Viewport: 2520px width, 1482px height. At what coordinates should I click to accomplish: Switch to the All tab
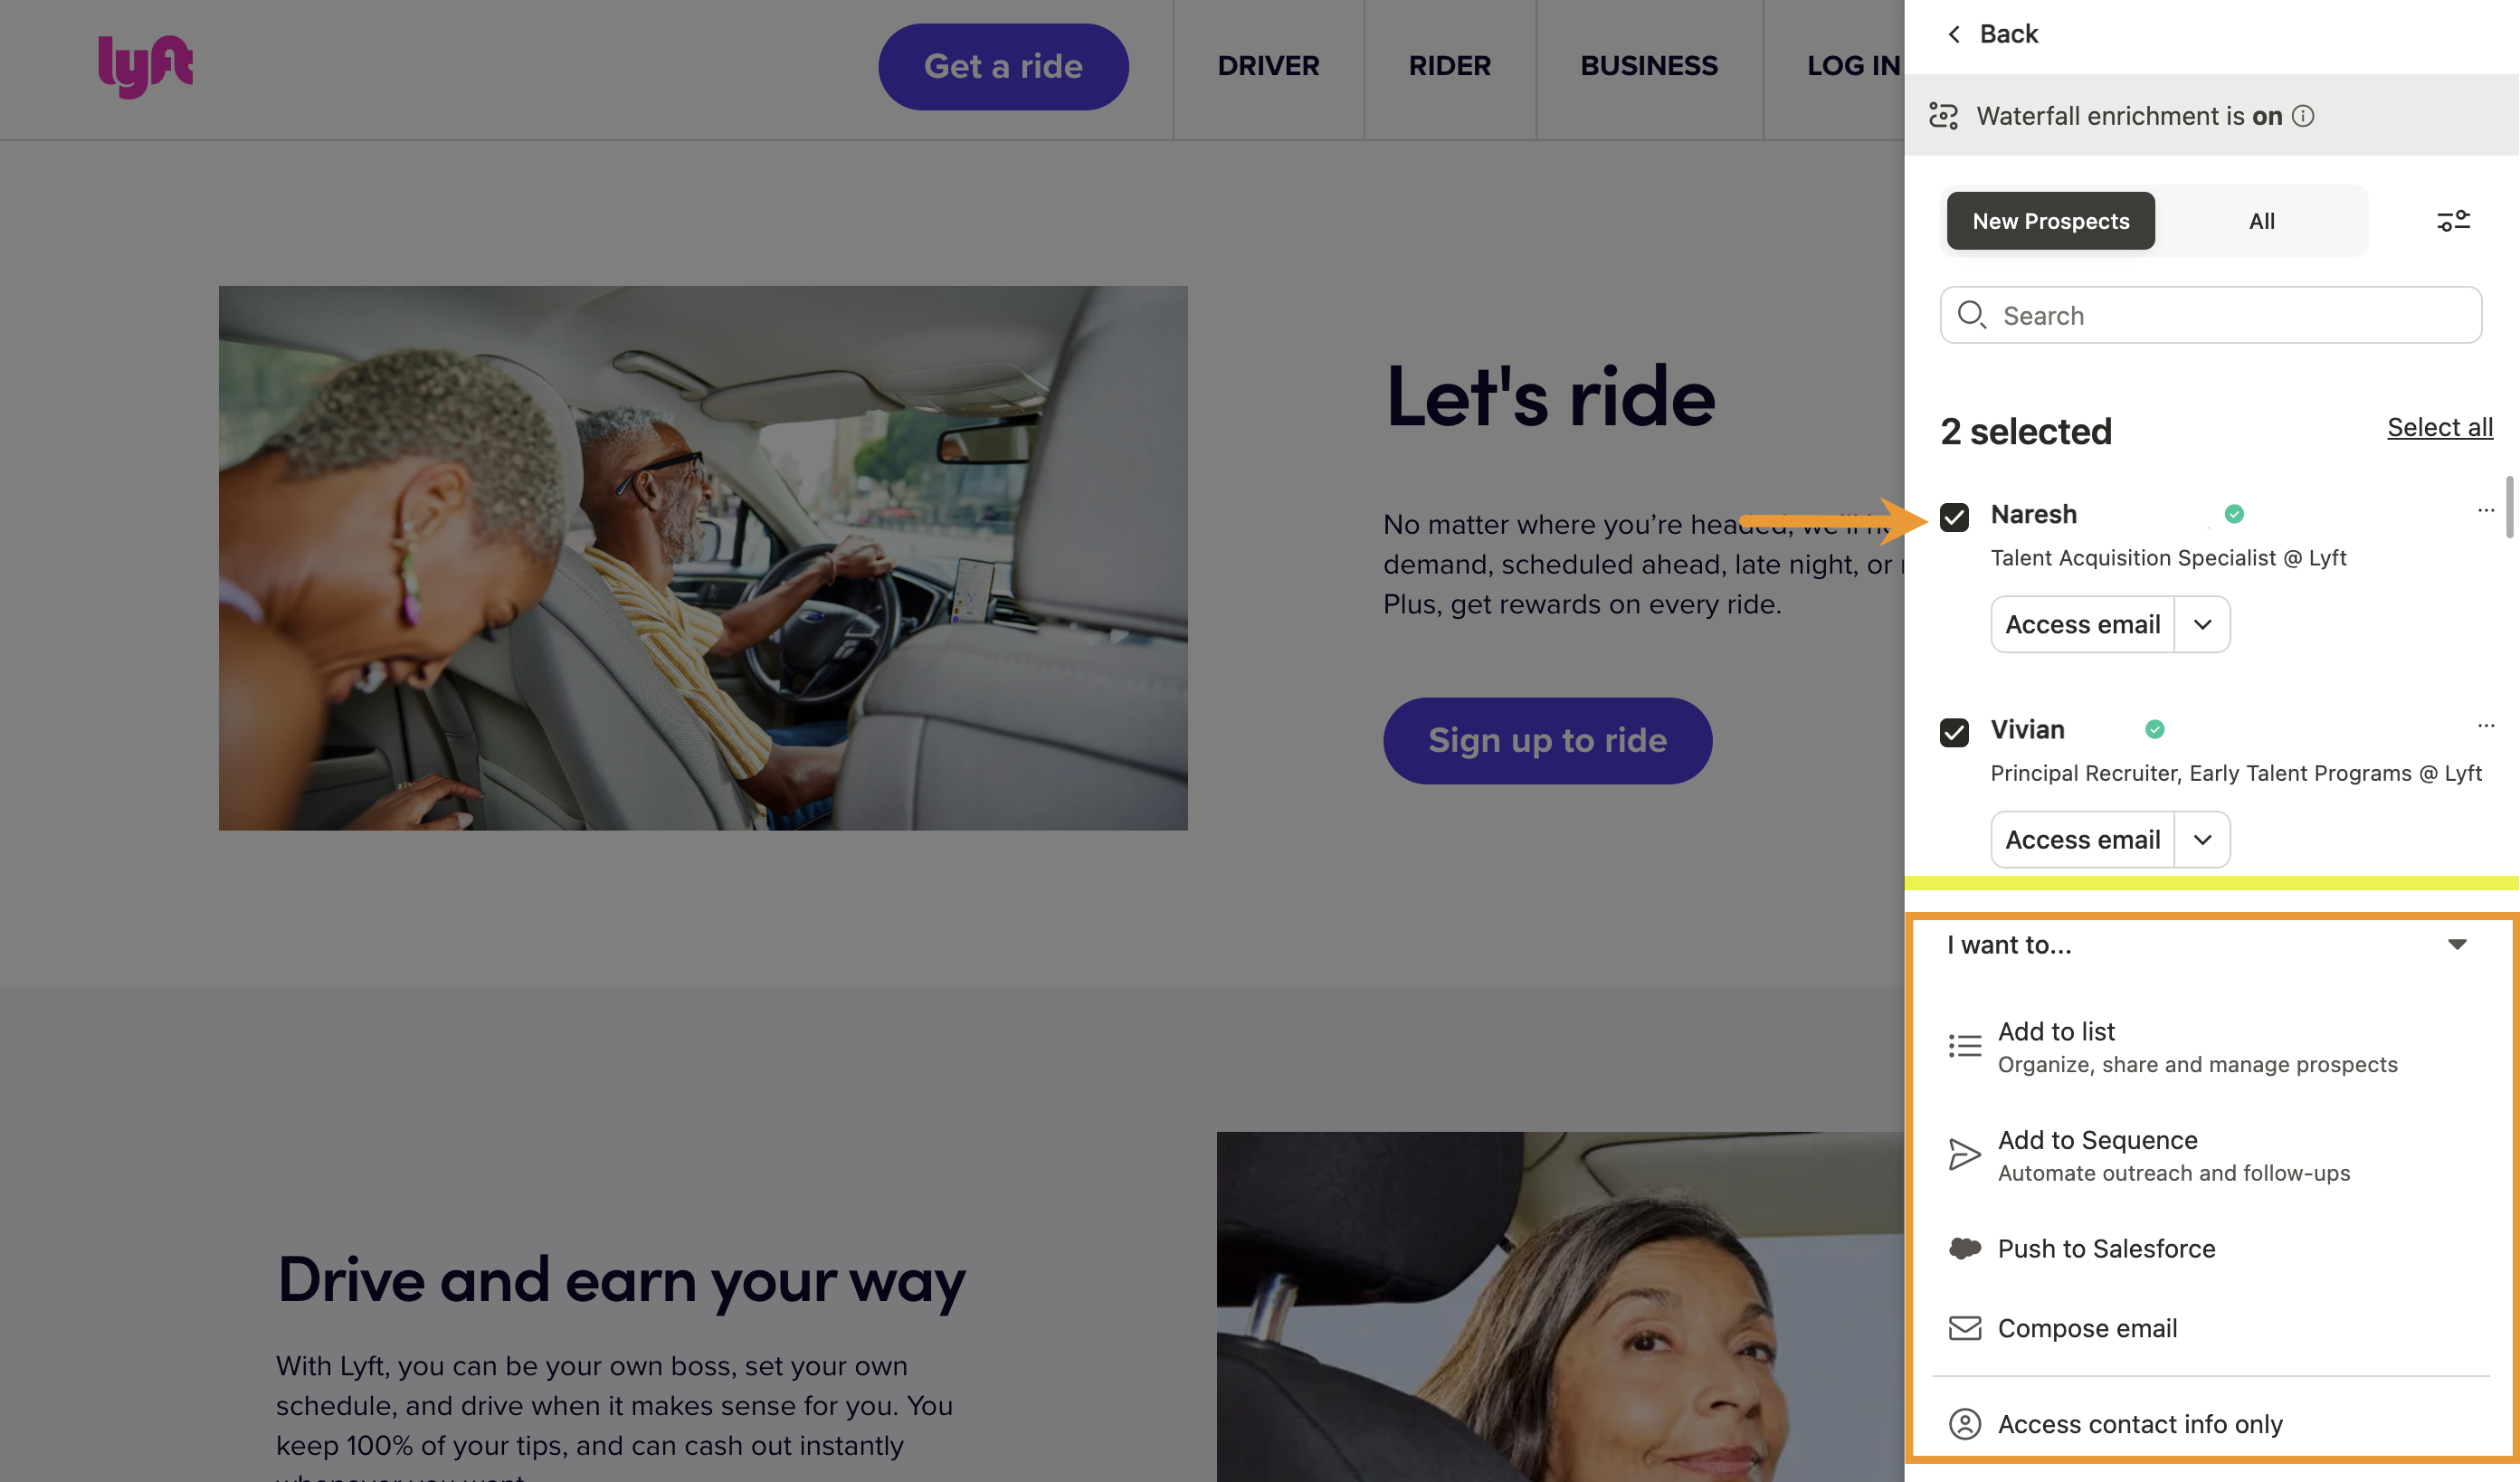(2261, 221)
